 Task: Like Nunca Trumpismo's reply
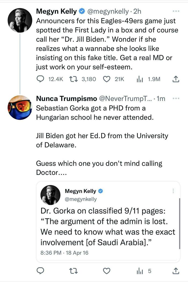[x=107, y=271]
